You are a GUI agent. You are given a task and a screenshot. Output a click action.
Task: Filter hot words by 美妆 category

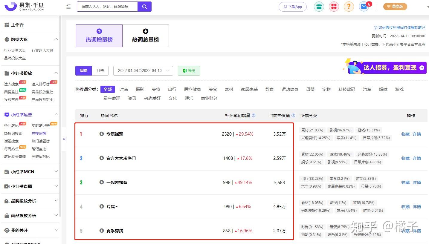coord(156,89)
